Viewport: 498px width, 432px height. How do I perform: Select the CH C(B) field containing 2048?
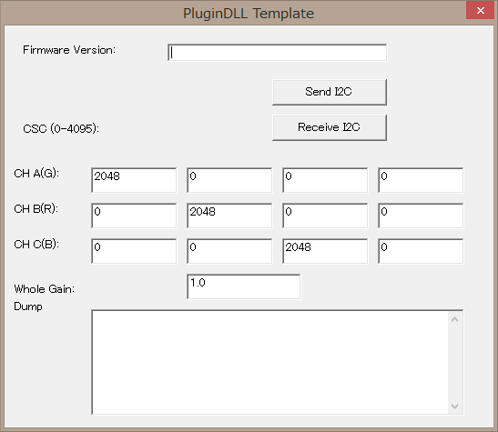point(325,251)
